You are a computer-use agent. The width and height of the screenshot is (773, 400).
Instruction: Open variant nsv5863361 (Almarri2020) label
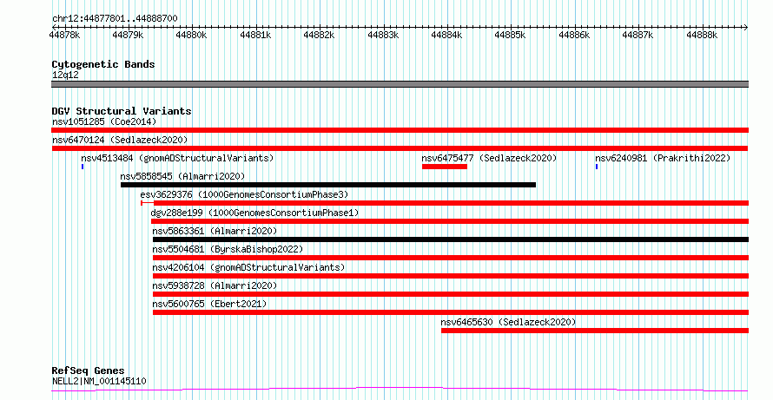point(215,231)
